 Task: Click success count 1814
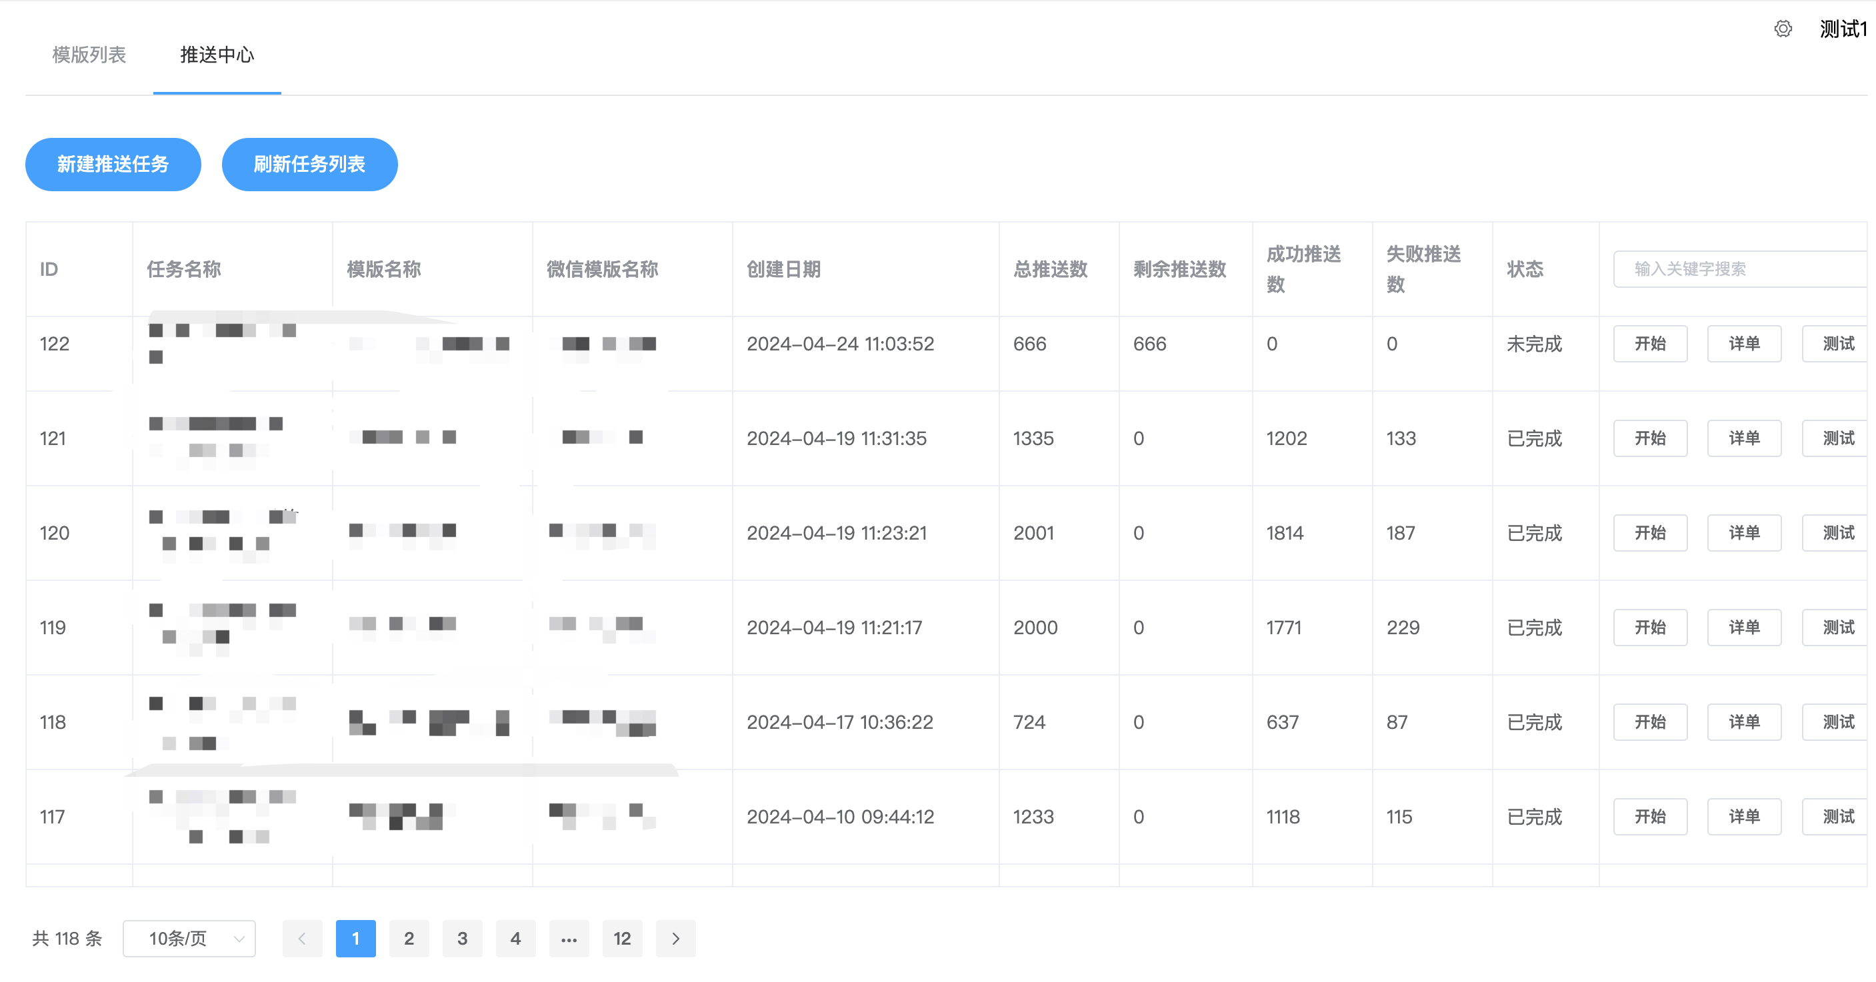(x=1285, y=533)
